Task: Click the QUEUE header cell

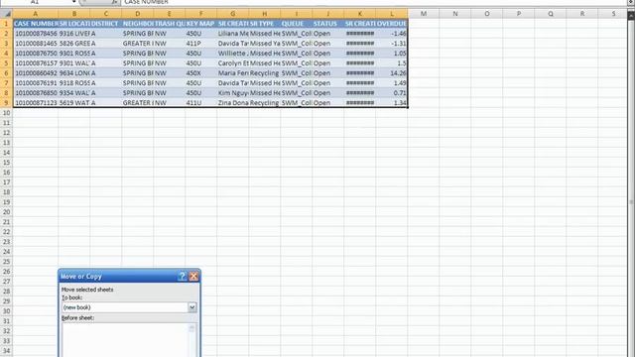Action: 296,24
